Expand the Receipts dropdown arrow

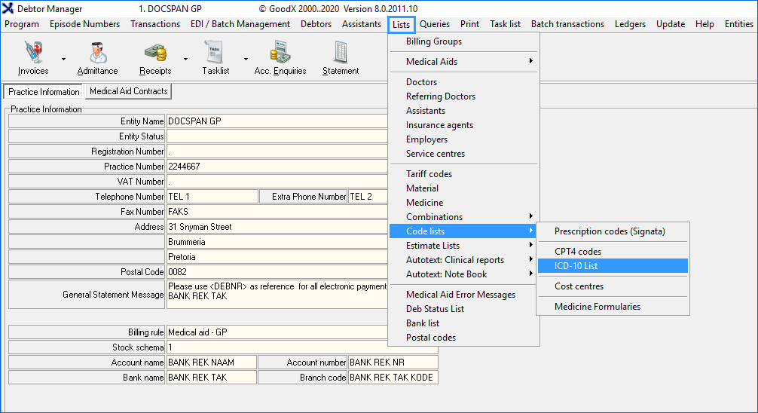tap(185, 59)
